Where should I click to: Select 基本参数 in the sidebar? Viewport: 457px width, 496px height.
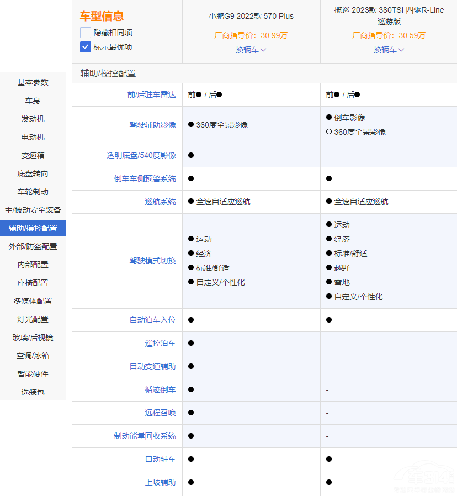click(33, 82)
